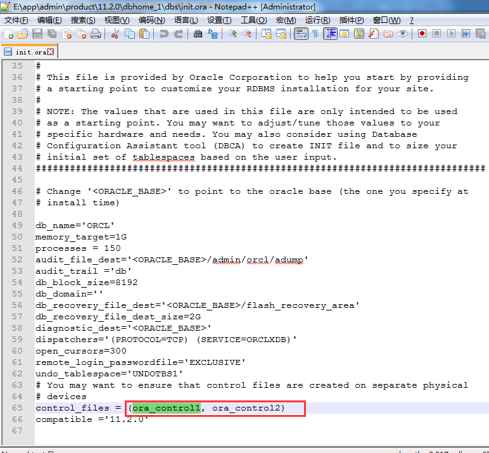Click the monitoring eye icon

[403, 34]
